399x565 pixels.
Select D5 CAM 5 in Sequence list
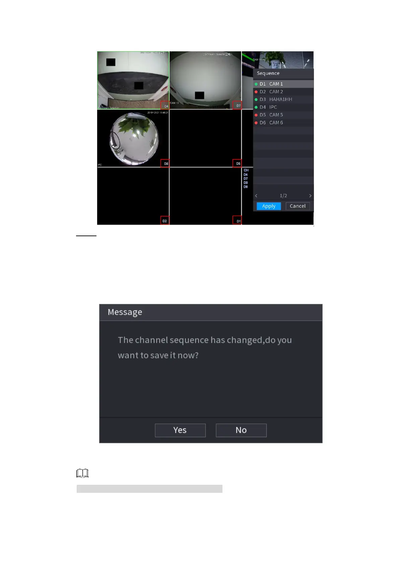pos(283,115)
